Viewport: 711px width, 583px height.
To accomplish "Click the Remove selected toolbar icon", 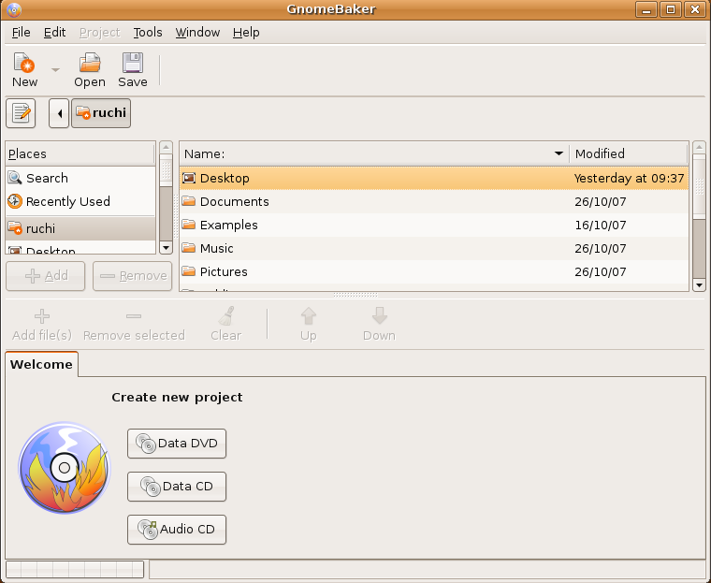I will pyautogui.click(x=134, y=316).
